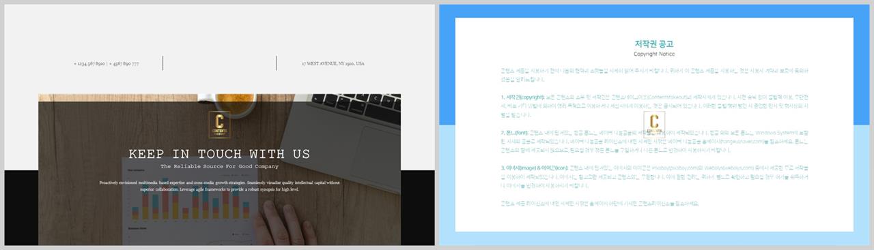Select the heading KEEP IN TOUCH WITH US

219,154
